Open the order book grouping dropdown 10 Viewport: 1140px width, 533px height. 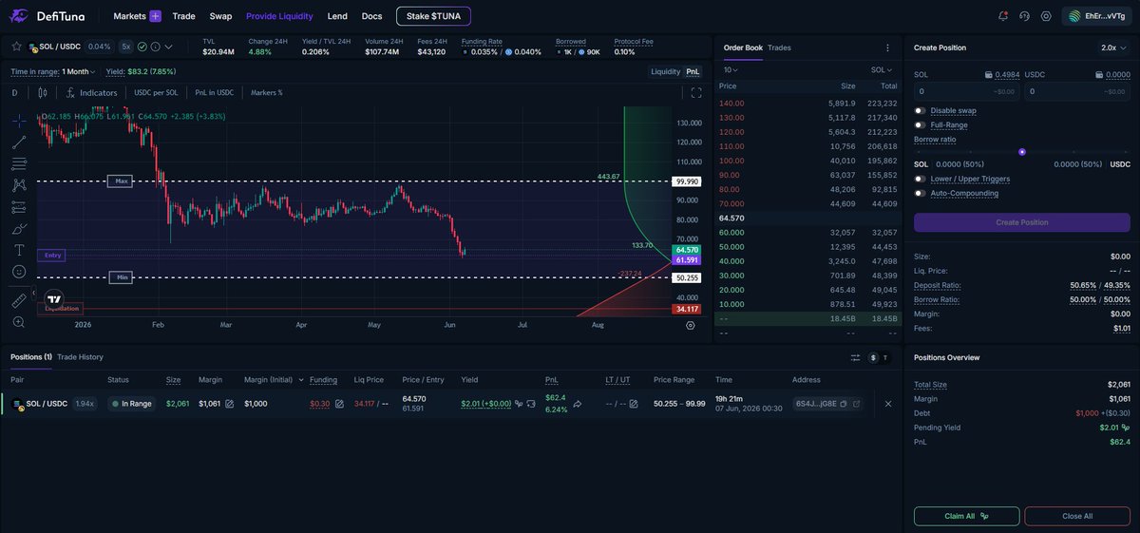731,70
